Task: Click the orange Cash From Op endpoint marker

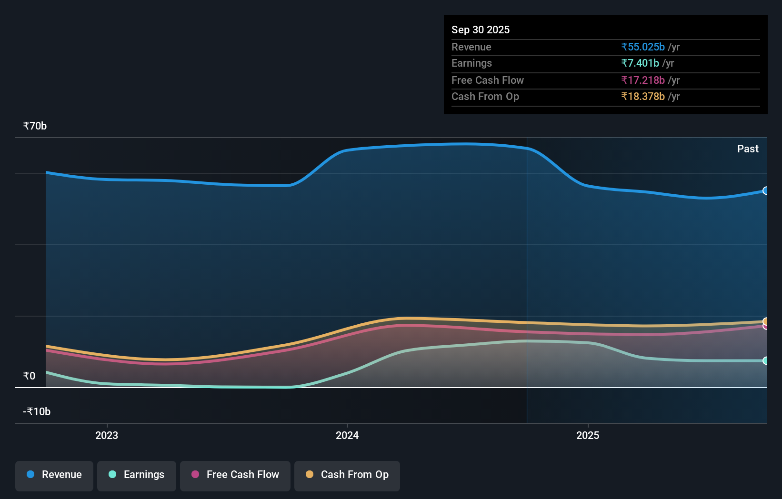Action: point(766,320)
